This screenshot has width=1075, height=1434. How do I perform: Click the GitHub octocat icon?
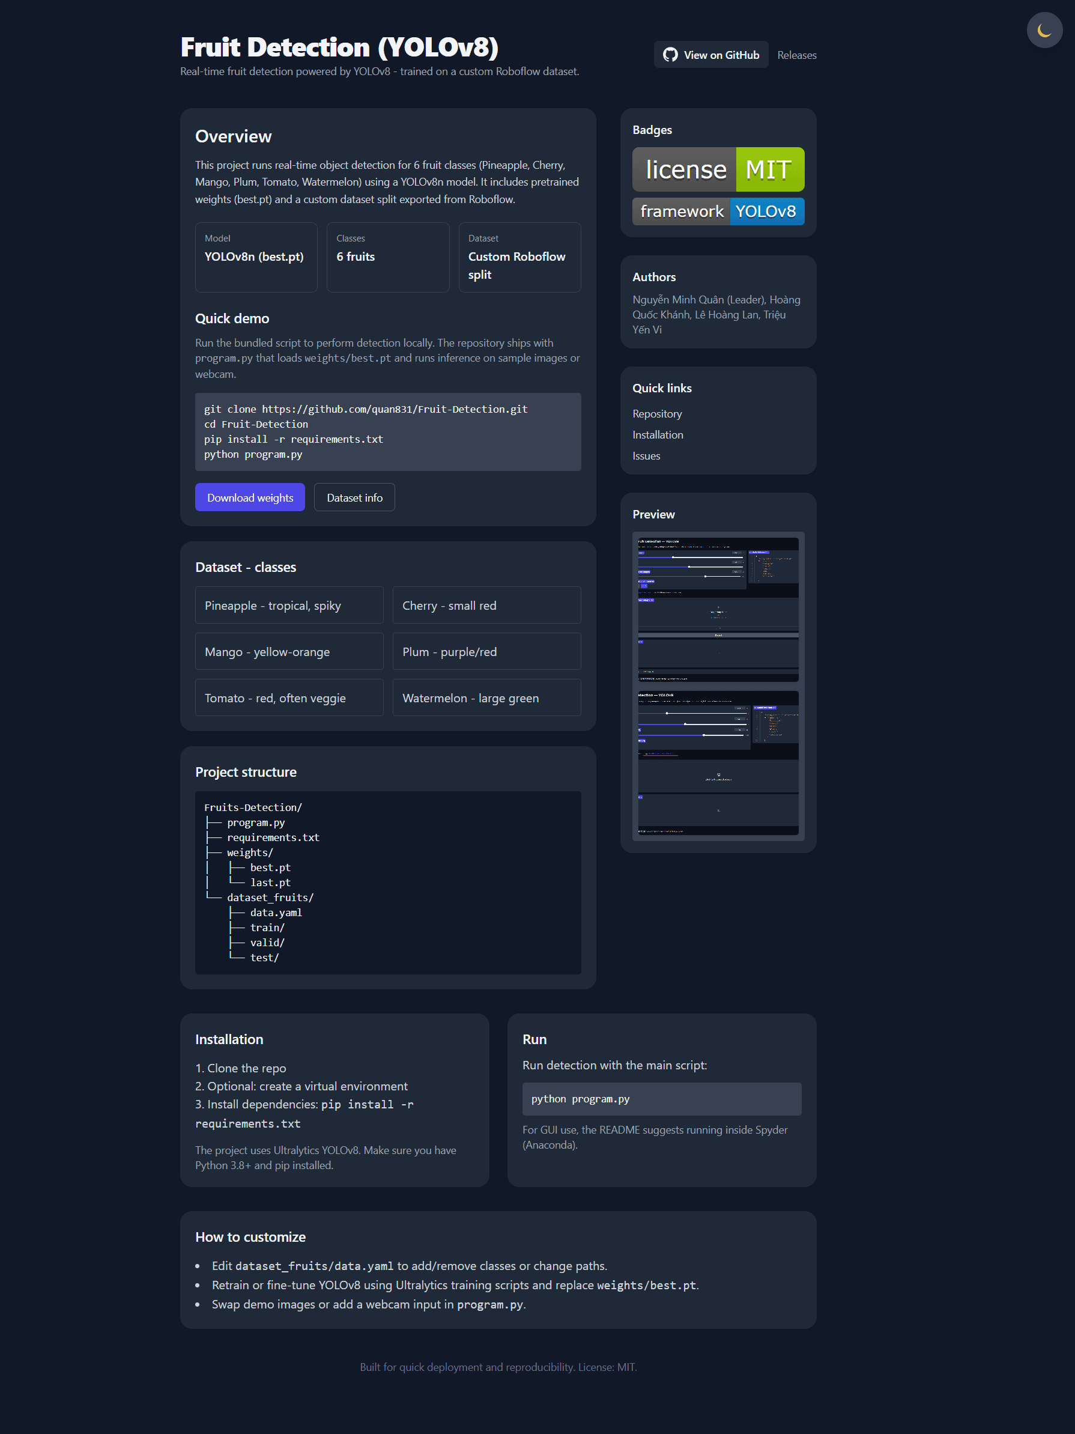670,55
